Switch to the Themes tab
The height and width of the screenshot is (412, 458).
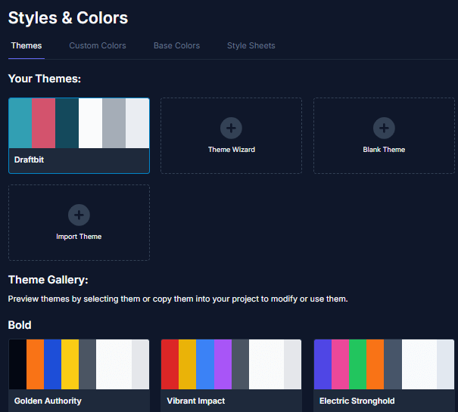pos(26,46)
